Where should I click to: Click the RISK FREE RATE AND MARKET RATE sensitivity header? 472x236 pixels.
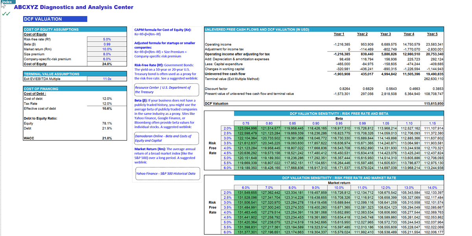[339, 178]
